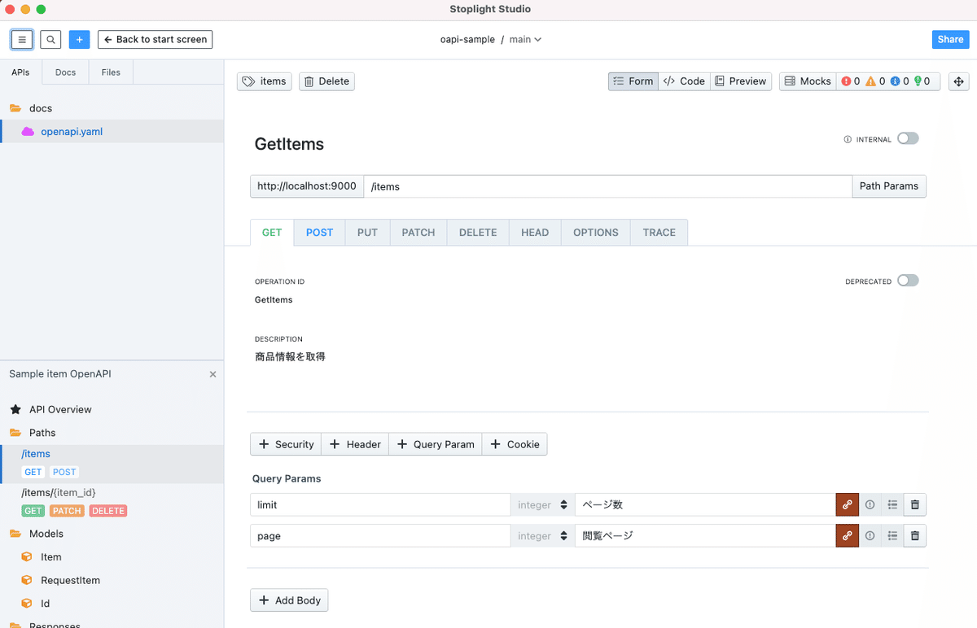
Task: Open the main branch selector dropdown
Action: click(x=525, y=39)
